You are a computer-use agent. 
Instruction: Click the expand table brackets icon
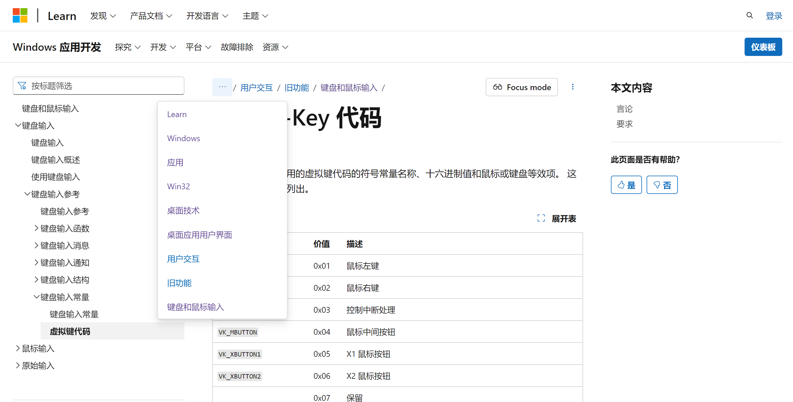[541, 219]
